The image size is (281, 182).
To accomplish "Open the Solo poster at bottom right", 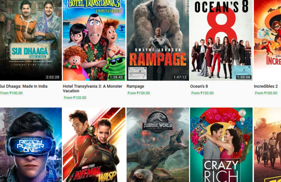I will click(267, 145).
